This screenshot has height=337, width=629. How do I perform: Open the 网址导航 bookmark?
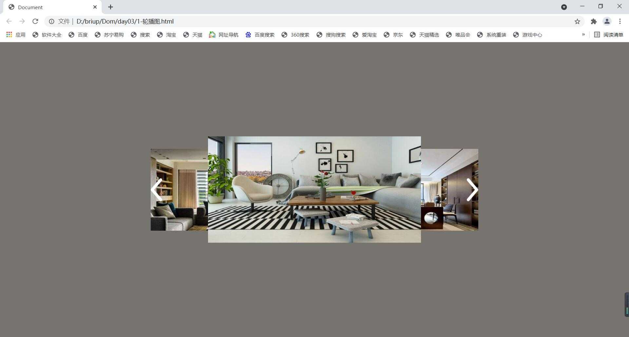coord(224,35)
